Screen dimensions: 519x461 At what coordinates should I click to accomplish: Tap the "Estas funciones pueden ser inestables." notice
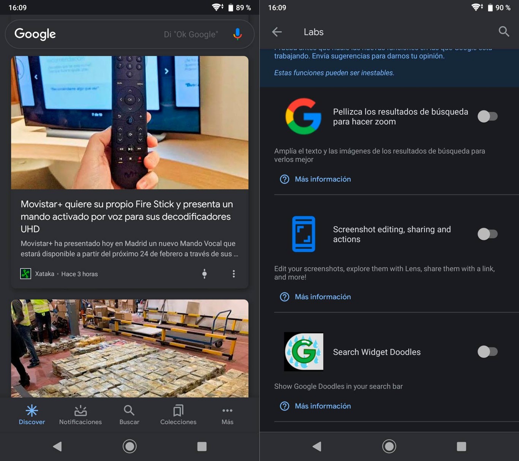(334, 73)
